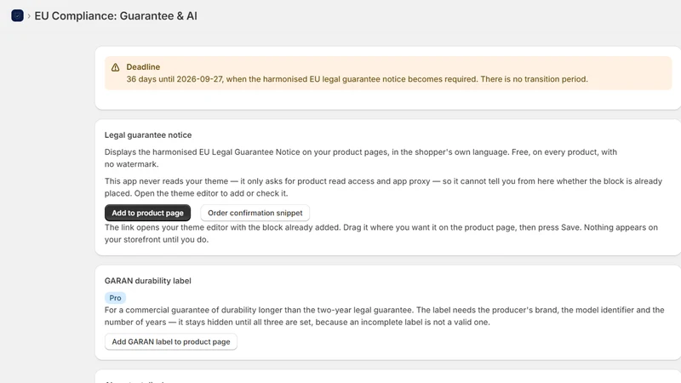This screenshot has height=383, width=681.
Task: Click the partially visible card heading at bottom
Action: tap(134, 380)
